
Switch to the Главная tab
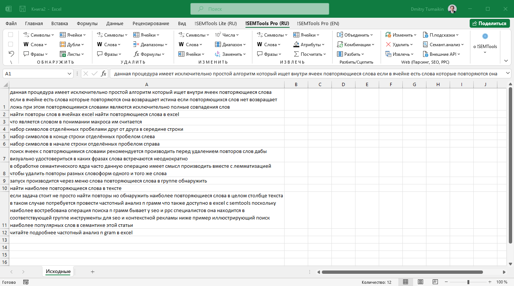(34, 23)
